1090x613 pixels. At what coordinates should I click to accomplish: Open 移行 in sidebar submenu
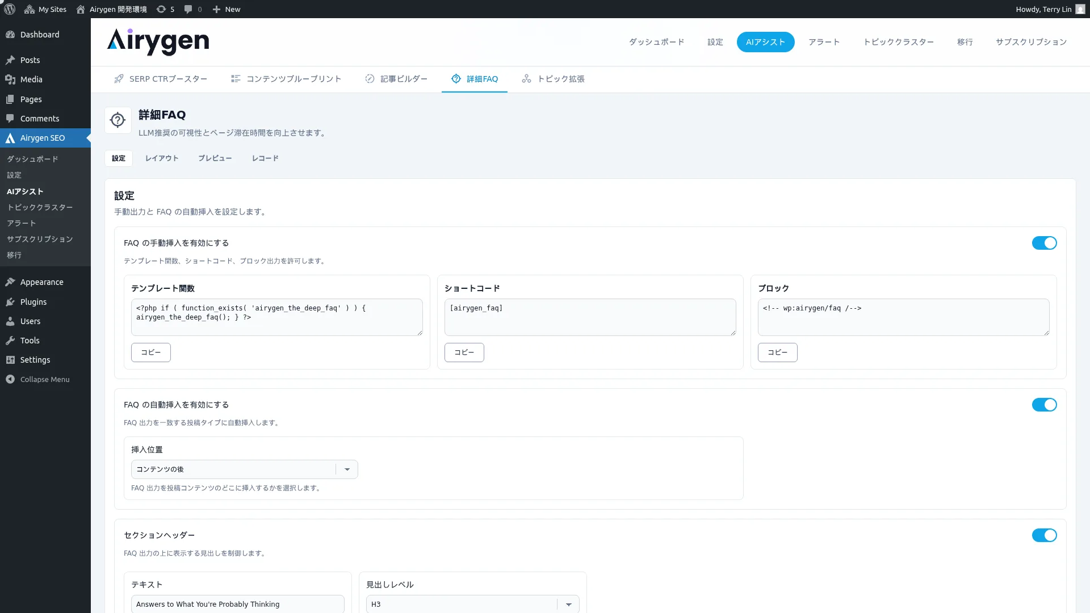coord(14,255)
